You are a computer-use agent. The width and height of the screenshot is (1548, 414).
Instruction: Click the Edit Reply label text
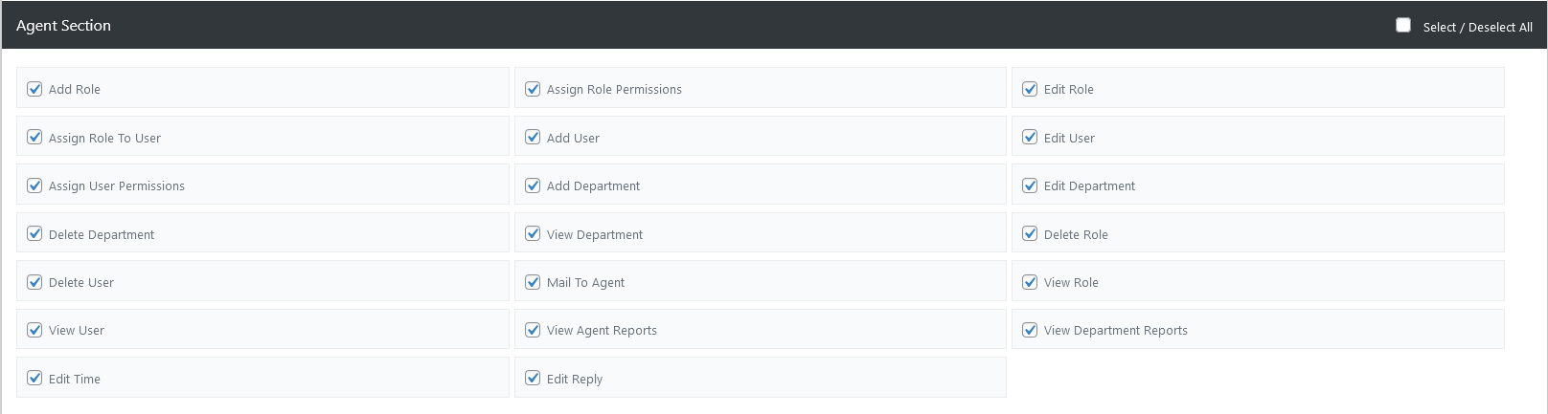575,380
